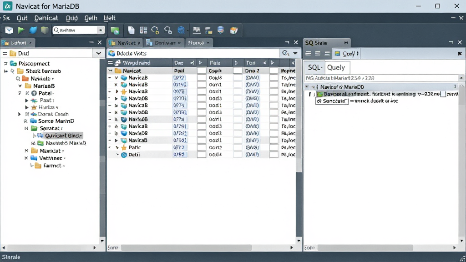Click the blue bird toolbar icon
The image size is (466, 262).
point(33,30)
